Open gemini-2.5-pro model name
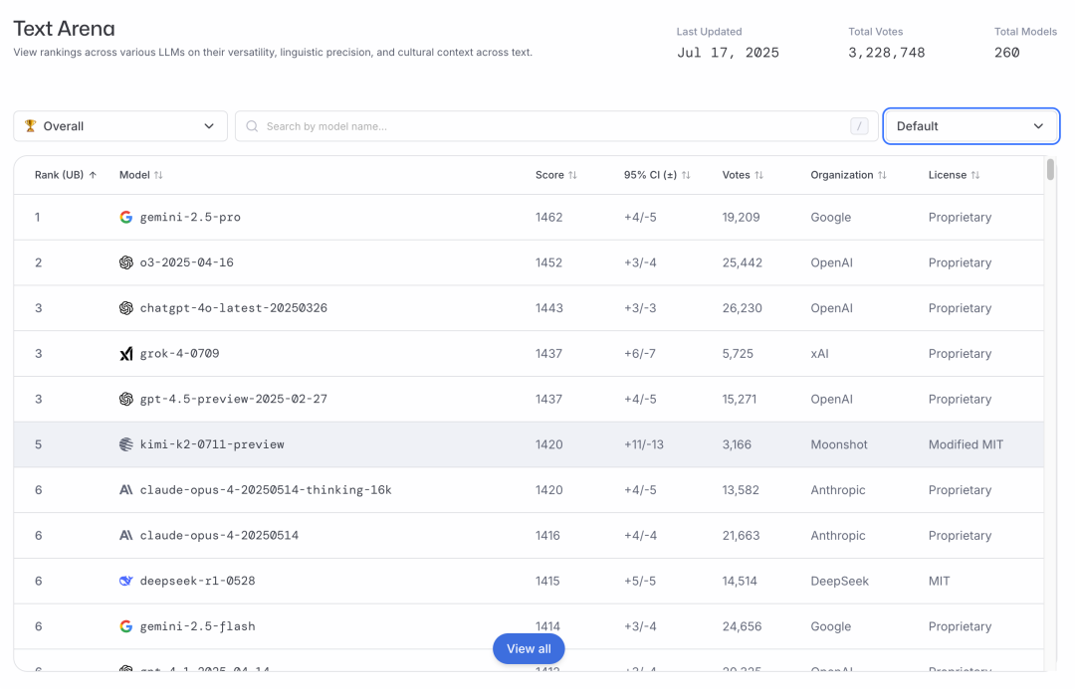 coord(190,217)
